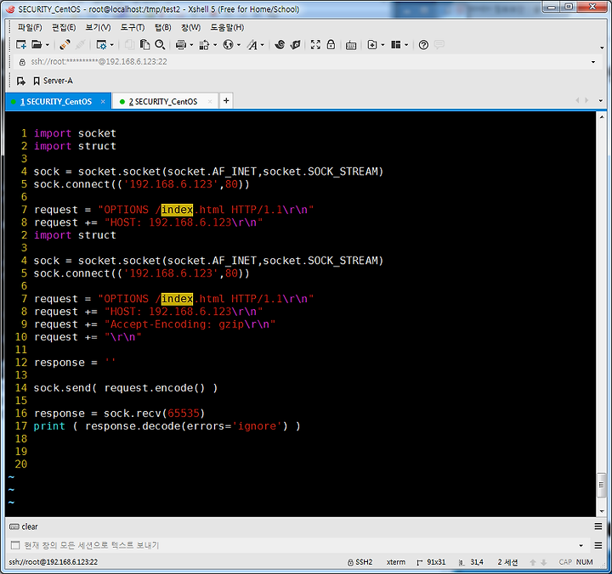Expand the address bar dropdown arrow
This screenshot has height=574, width=612.
(x=593, y=62)
